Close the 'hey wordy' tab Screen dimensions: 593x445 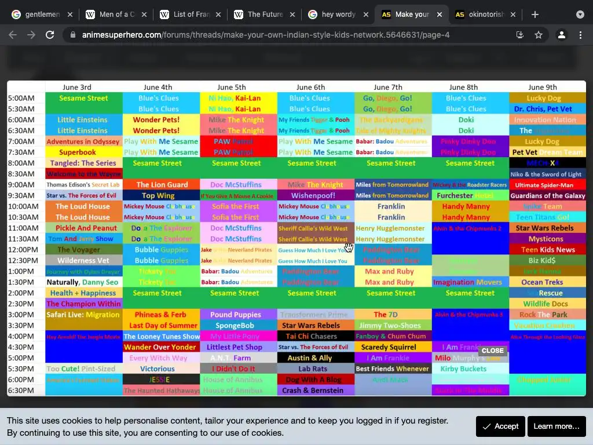click(x=366, y=14)
